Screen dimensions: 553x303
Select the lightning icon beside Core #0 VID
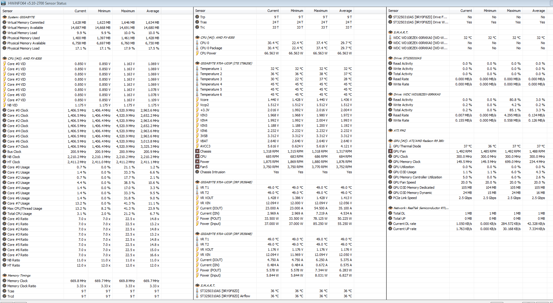pyautogui.click(x=4, y=64)
